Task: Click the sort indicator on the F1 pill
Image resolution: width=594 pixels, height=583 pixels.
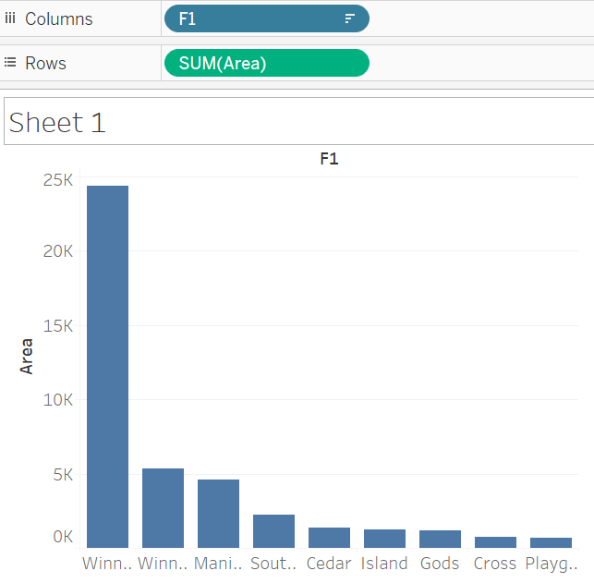Action: click(349, 18)
